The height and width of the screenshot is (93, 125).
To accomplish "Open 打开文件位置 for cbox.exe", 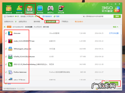I will tap(114, 33).
